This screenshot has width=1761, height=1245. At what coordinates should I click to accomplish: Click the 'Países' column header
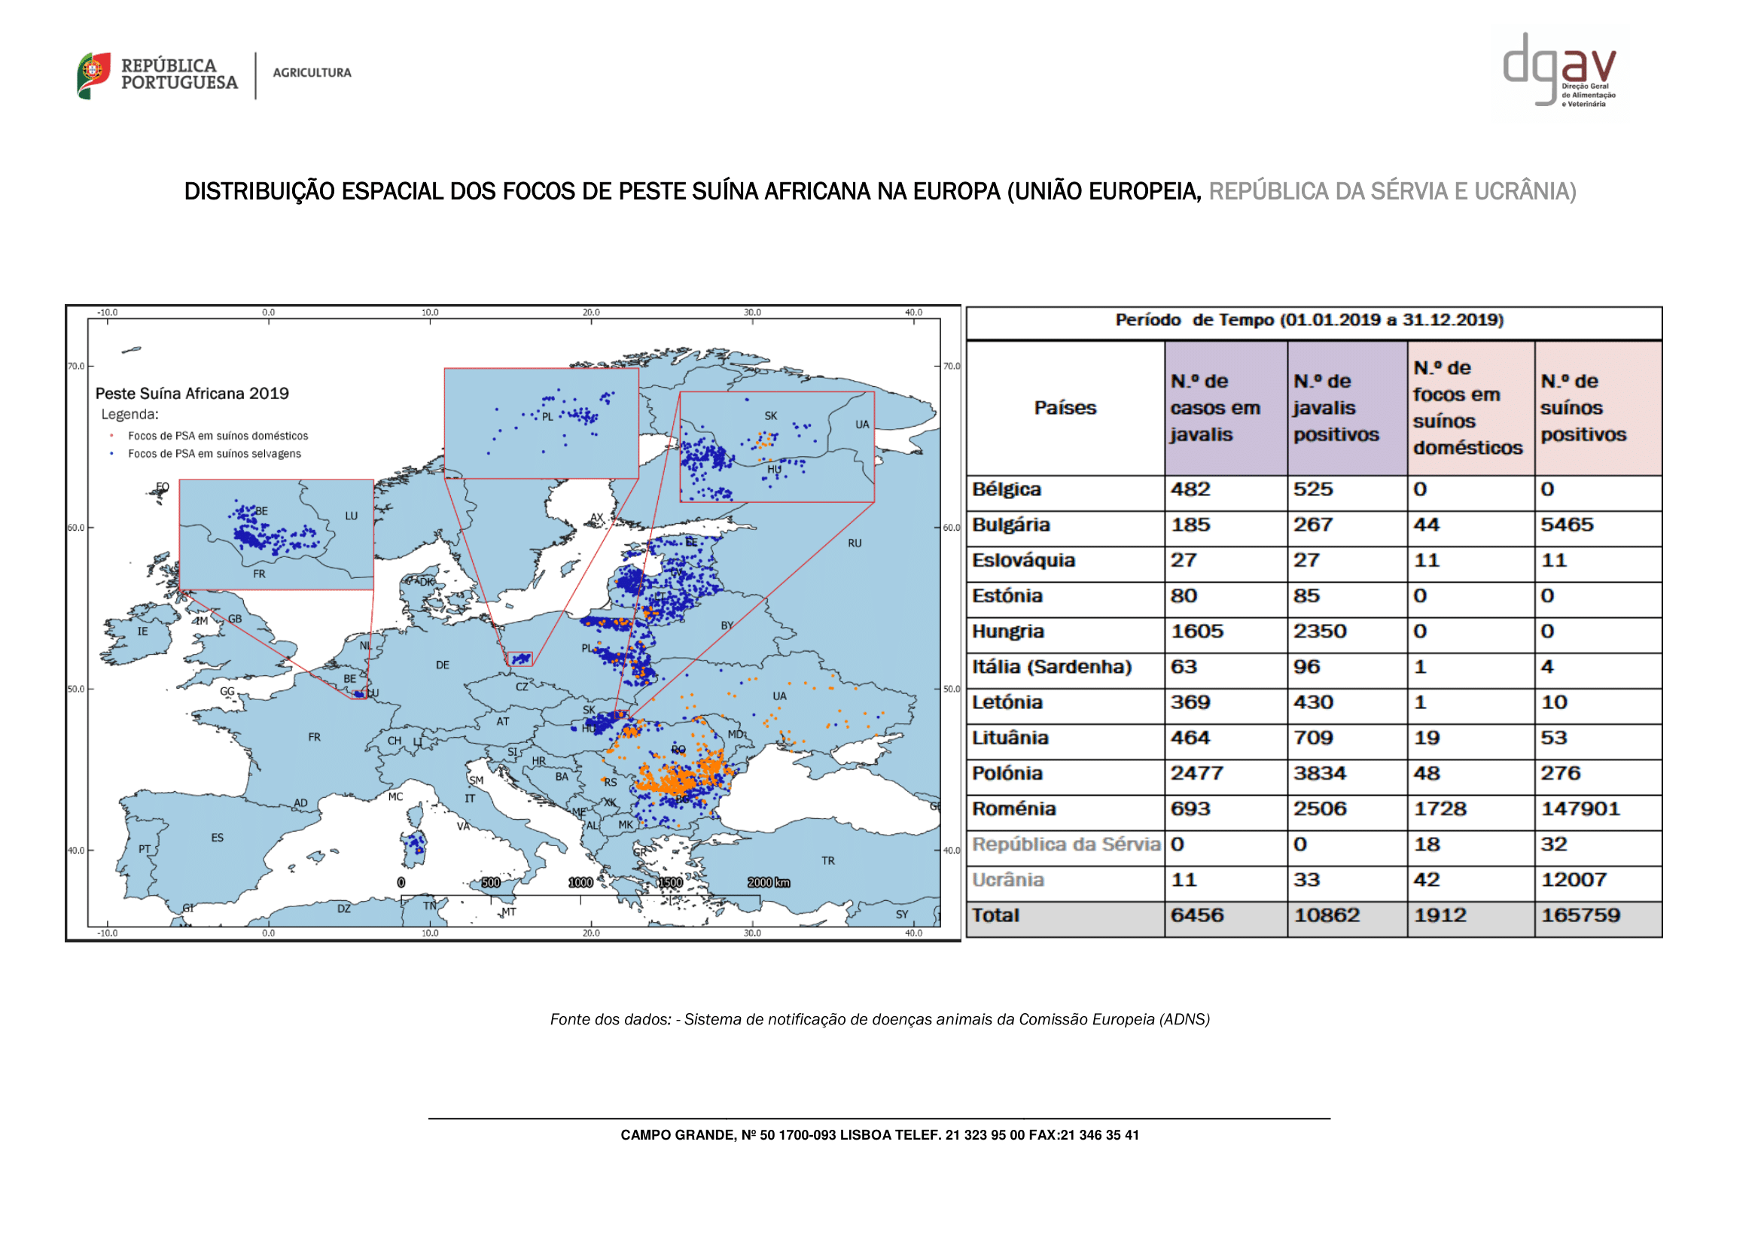[1065, 408]
